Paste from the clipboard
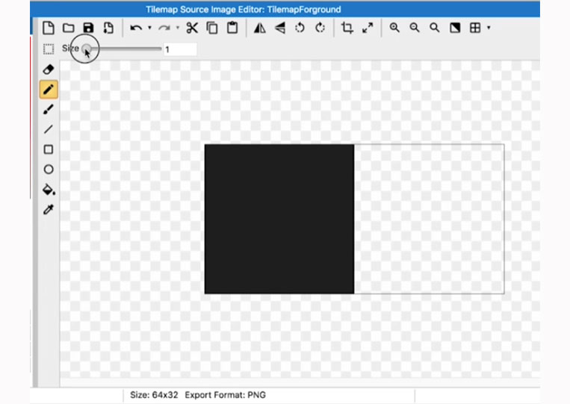 tap(232, 28)
